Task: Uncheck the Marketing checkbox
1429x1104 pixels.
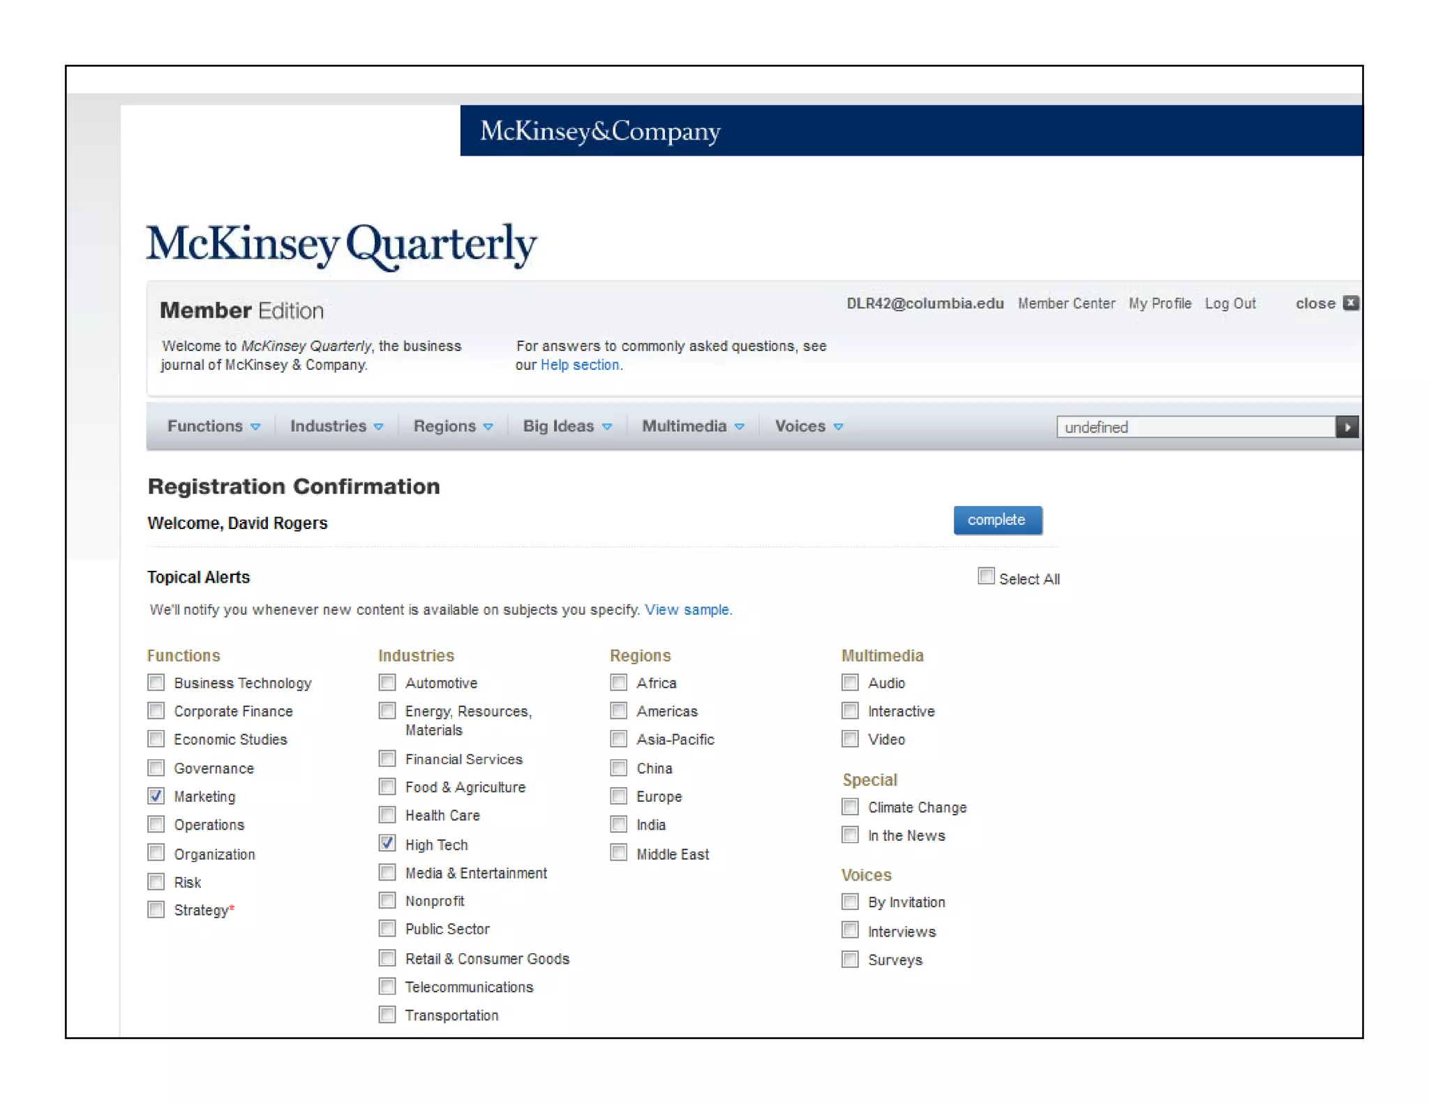Action: (156, 796)
